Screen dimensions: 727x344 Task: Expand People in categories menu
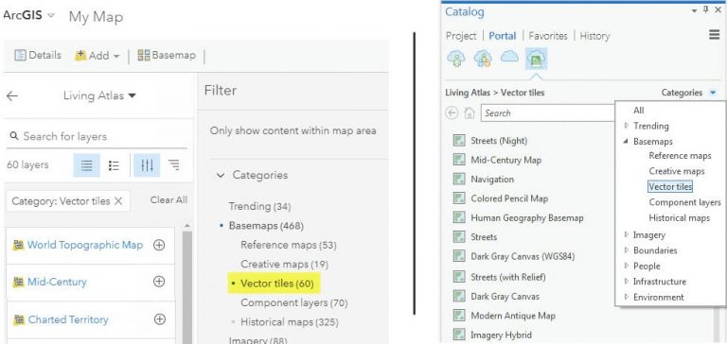tap(627, 267)
